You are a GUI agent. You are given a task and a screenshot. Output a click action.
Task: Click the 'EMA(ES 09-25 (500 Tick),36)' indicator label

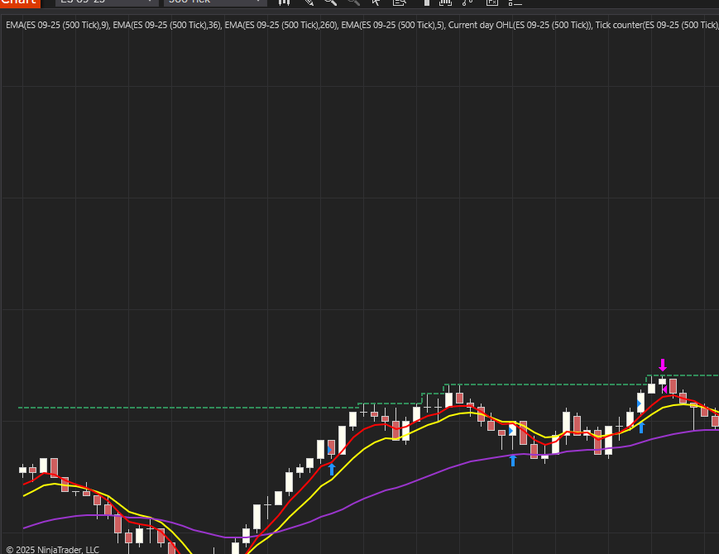tap(167, 25)
